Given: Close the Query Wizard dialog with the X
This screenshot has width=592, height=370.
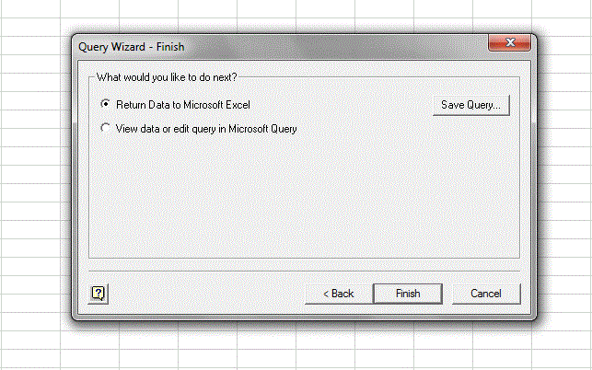Looking at the screenshot, I should (x=508, y=44).
